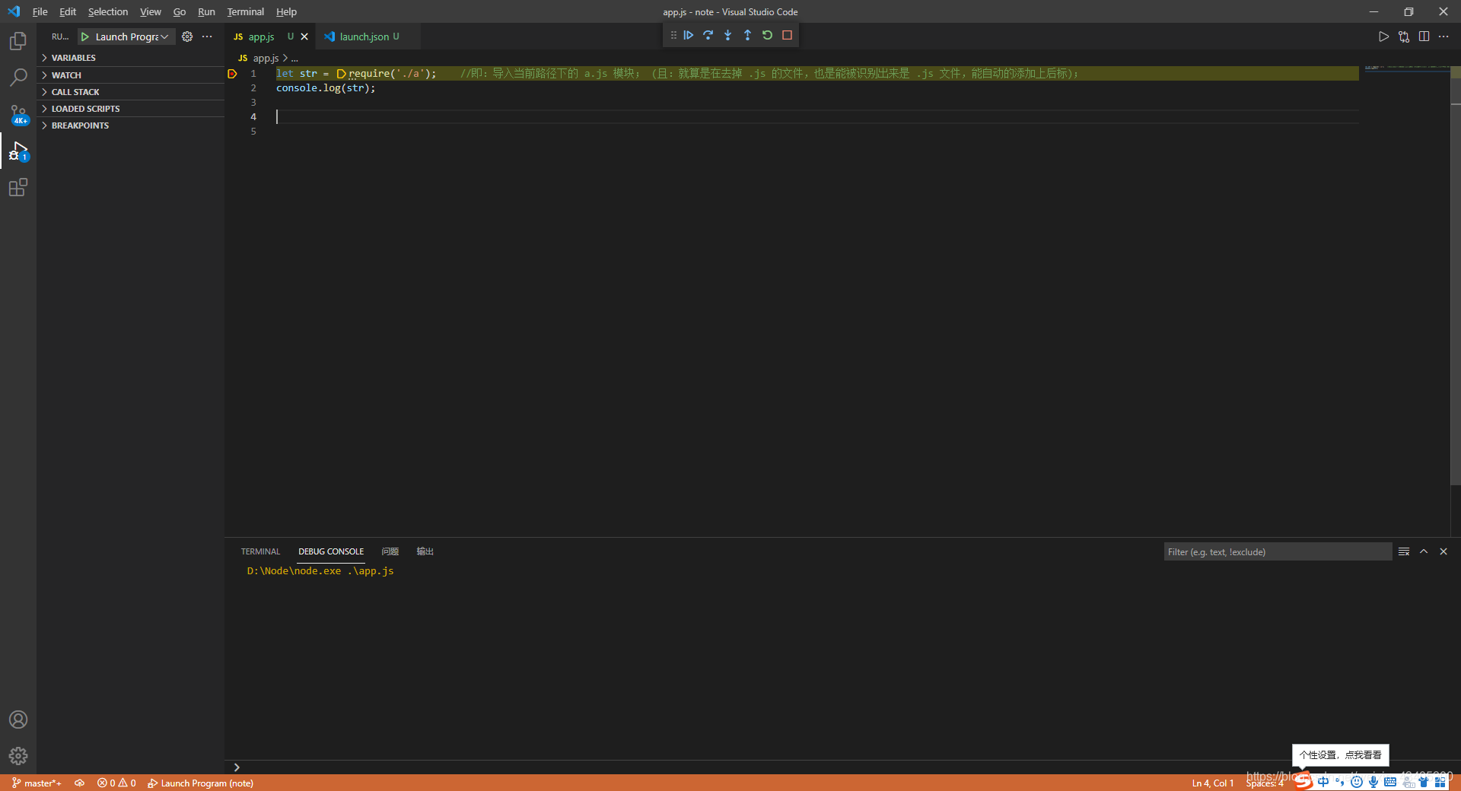Screen dimensions: 1461x791
Task: Open the Terminal menu
Action: click(x=245, y=11)
